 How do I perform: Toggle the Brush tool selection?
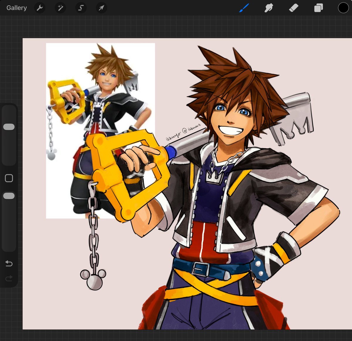click(x=244, y=8)
